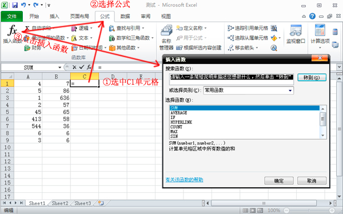343x214 pixels.
Task: Click the OK (确定) button in dialog
Action: coord(279,181)
